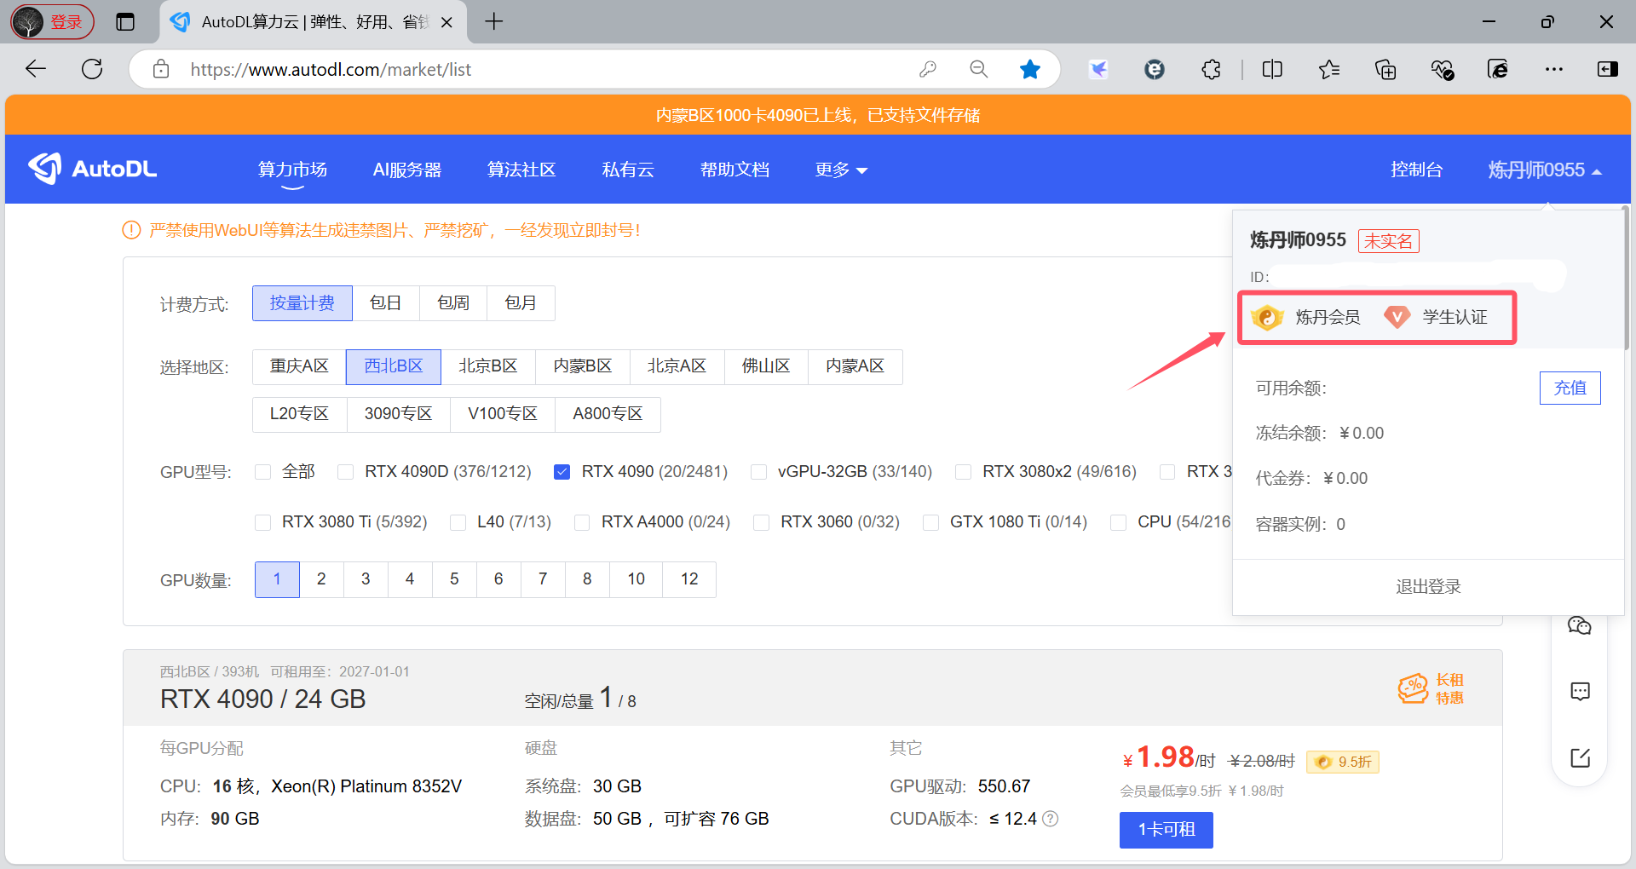Select the 内蒙B区 region
Screen dimensions: 1636x869
(583, 366)
